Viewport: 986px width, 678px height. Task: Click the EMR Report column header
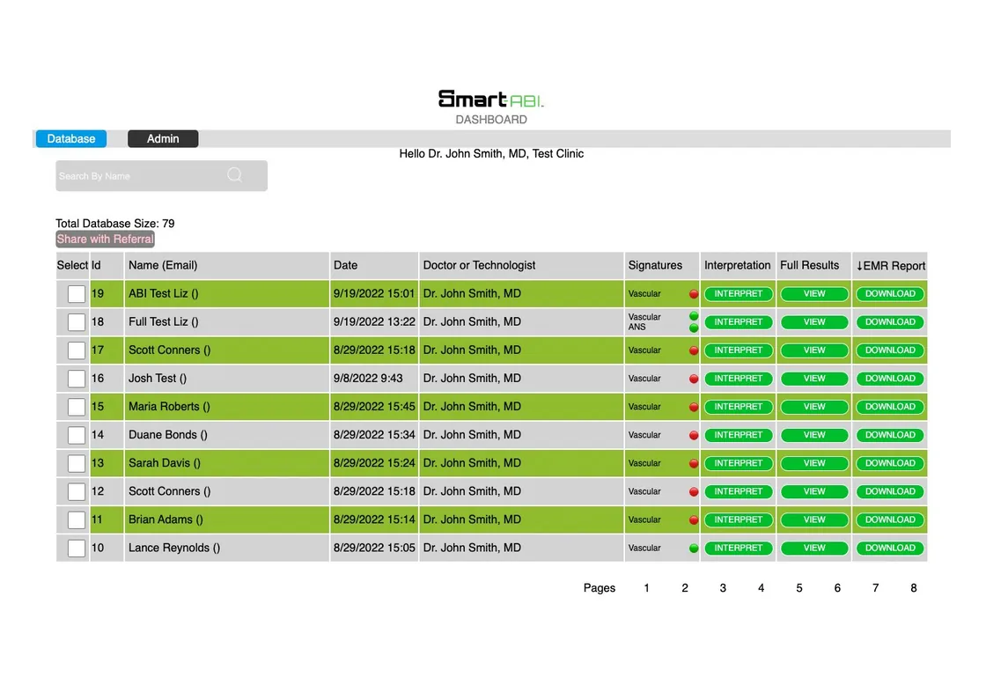[x=890, y=265]
